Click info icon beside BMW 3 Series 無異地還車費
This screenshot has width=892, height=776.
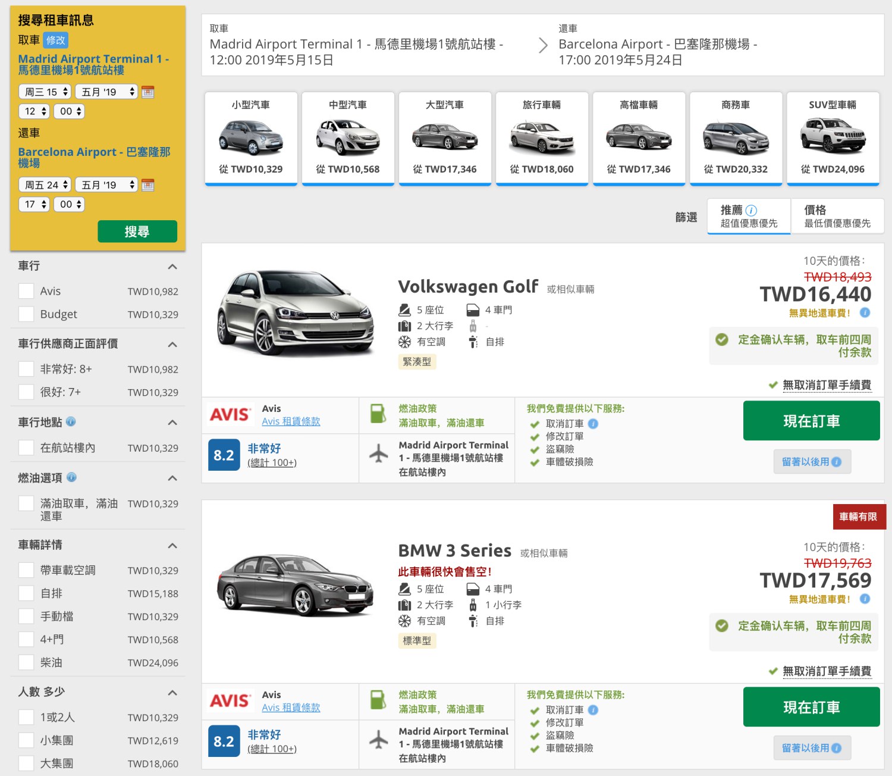tap(865, 599)
